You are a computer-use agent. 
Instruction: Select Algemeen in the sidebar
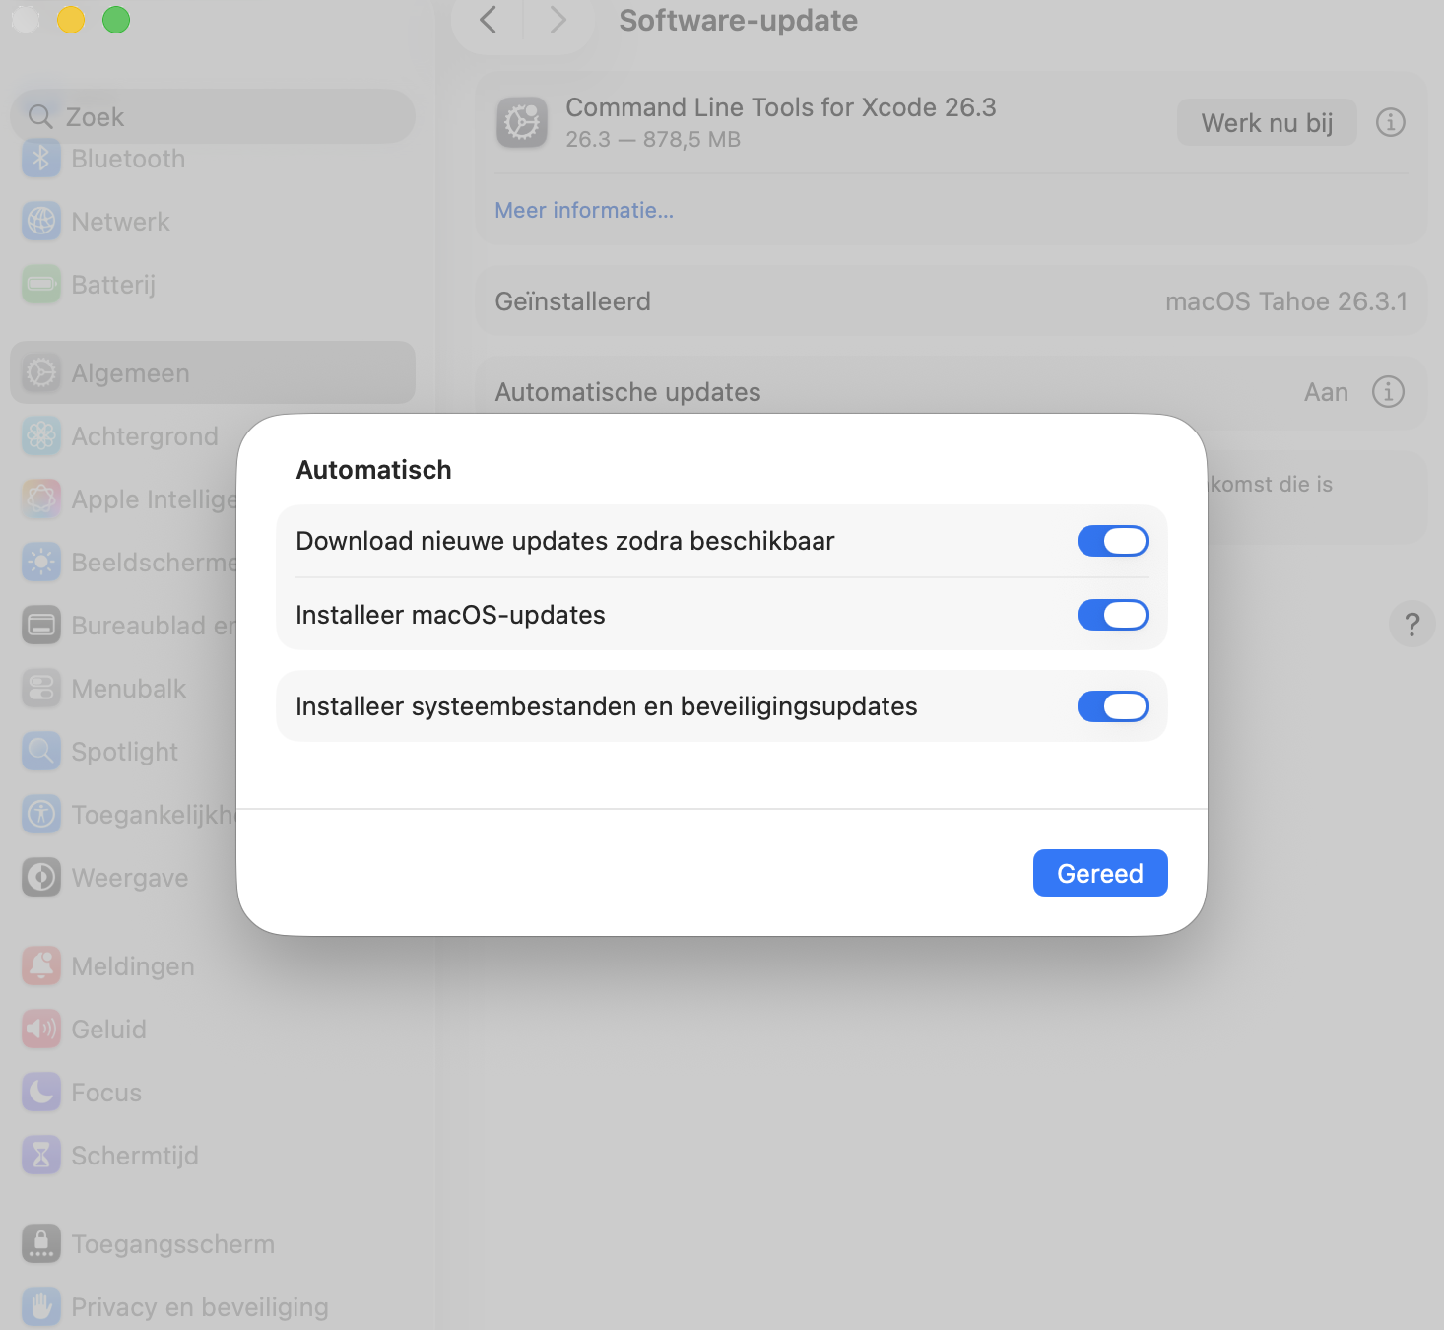[x=129, y=373]
